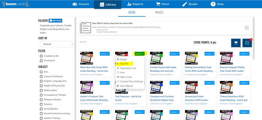Check the Purchased filter
This screenshot has width=262, height=120.
tap(41, 61)
